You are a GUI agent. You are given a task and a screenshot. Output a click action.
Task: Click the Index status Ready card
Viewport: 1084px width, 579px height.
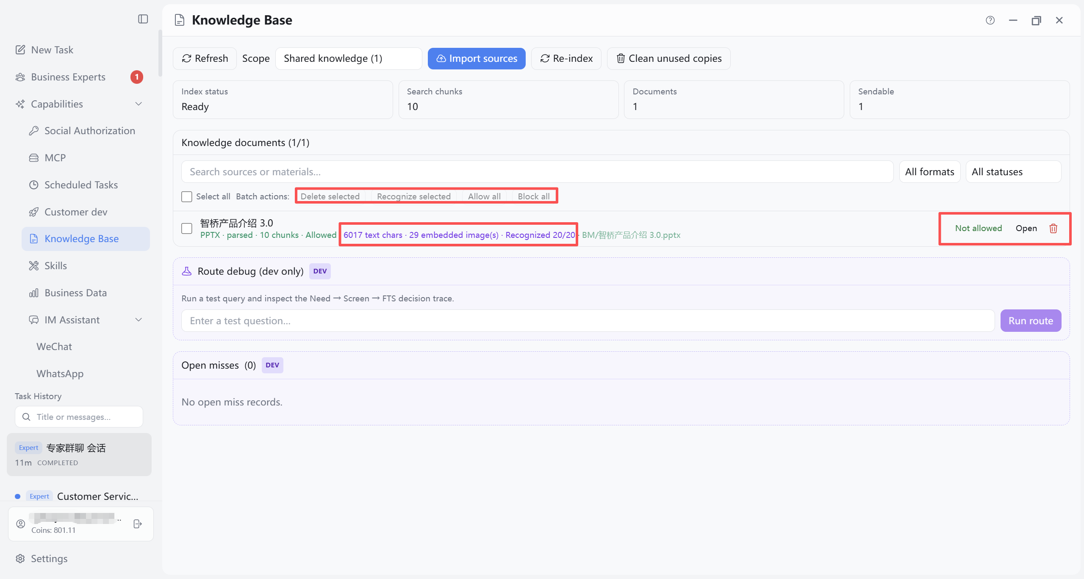pos(283,100)
